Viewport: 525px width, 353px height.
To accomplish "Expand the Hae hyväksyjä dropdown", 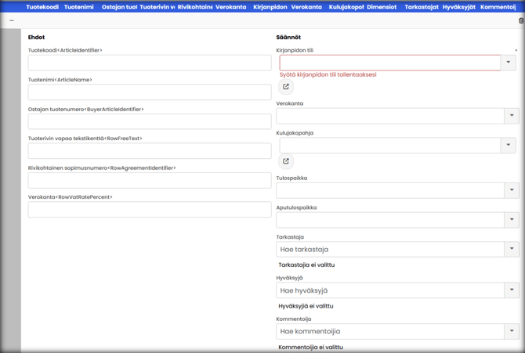I will pyautogui.click(x=512, y=290).
